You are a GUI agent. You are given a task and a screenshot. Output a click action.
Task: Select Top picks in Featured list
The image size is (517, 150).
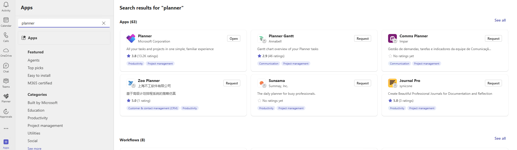35,68
